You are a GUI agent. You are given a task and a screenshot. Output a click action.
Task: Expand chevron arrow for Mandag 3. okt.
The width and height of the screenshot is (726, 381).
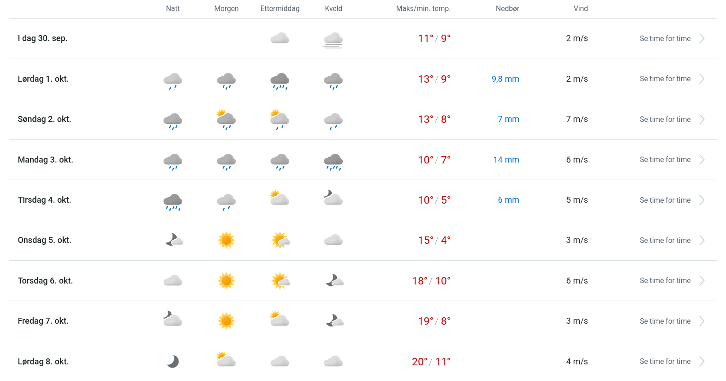coord(702,160)
